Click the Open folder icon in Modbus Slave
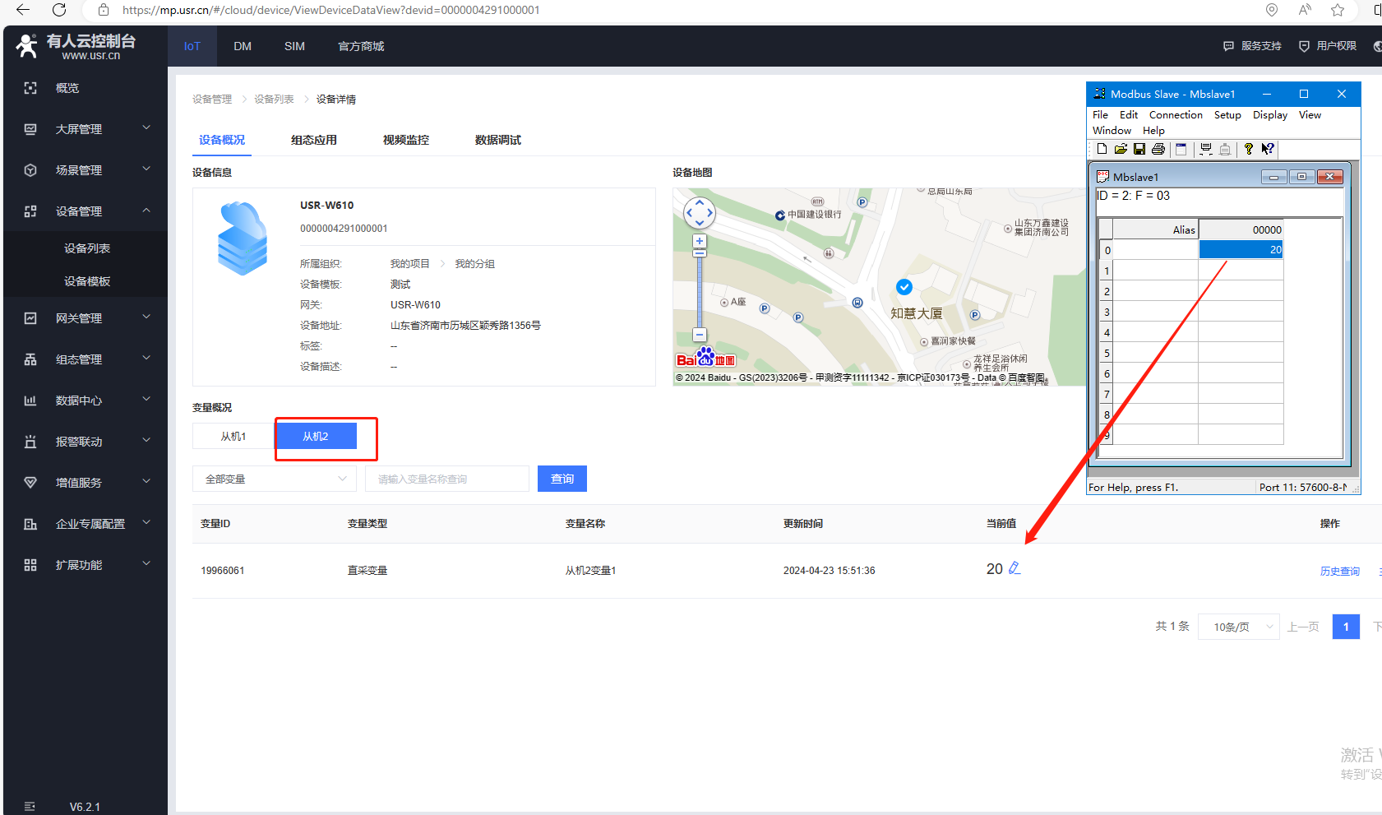Image resolution: width=1382 pixels, height=815 pixels. tap(1121, 149)
